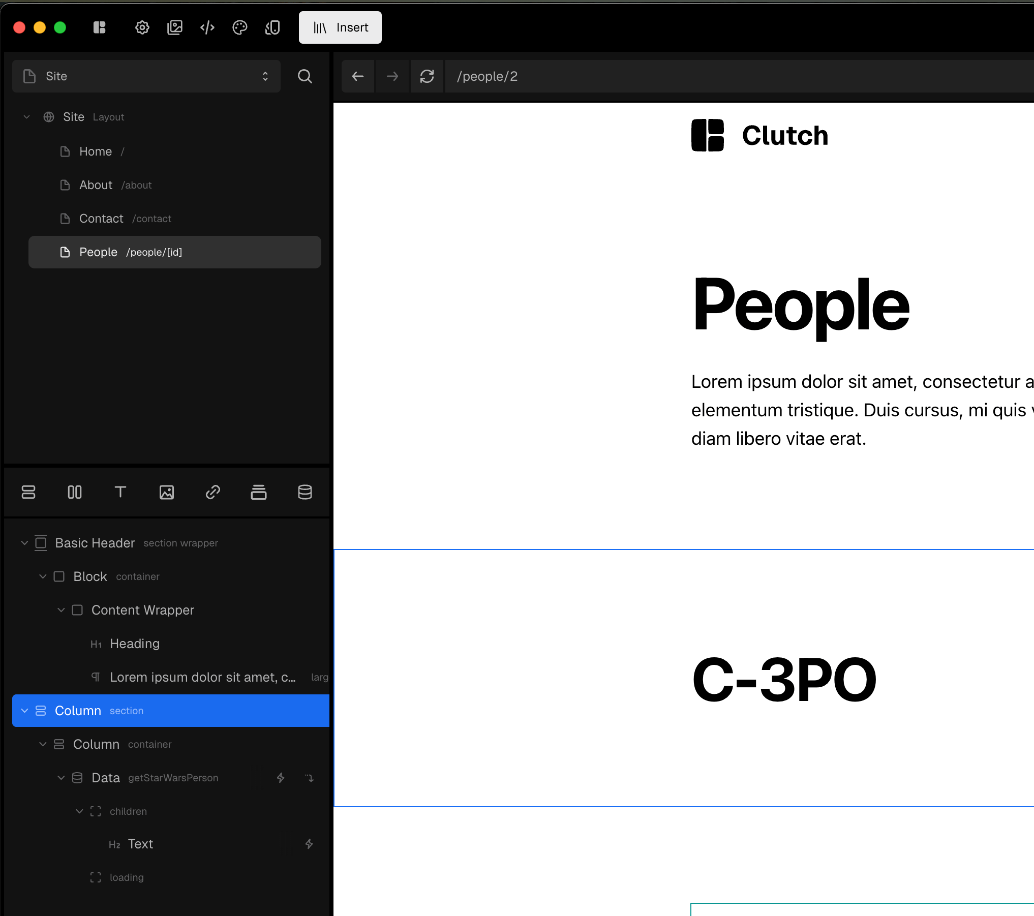The height and width of the screenshot is (916, 1034).
Task: Select the Data getStarWarsPerson layer
Action: tap(171, 778)
